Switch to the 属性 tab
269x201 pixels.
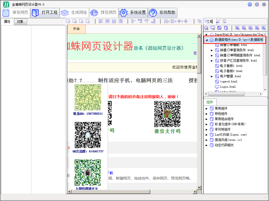[7, 21]
